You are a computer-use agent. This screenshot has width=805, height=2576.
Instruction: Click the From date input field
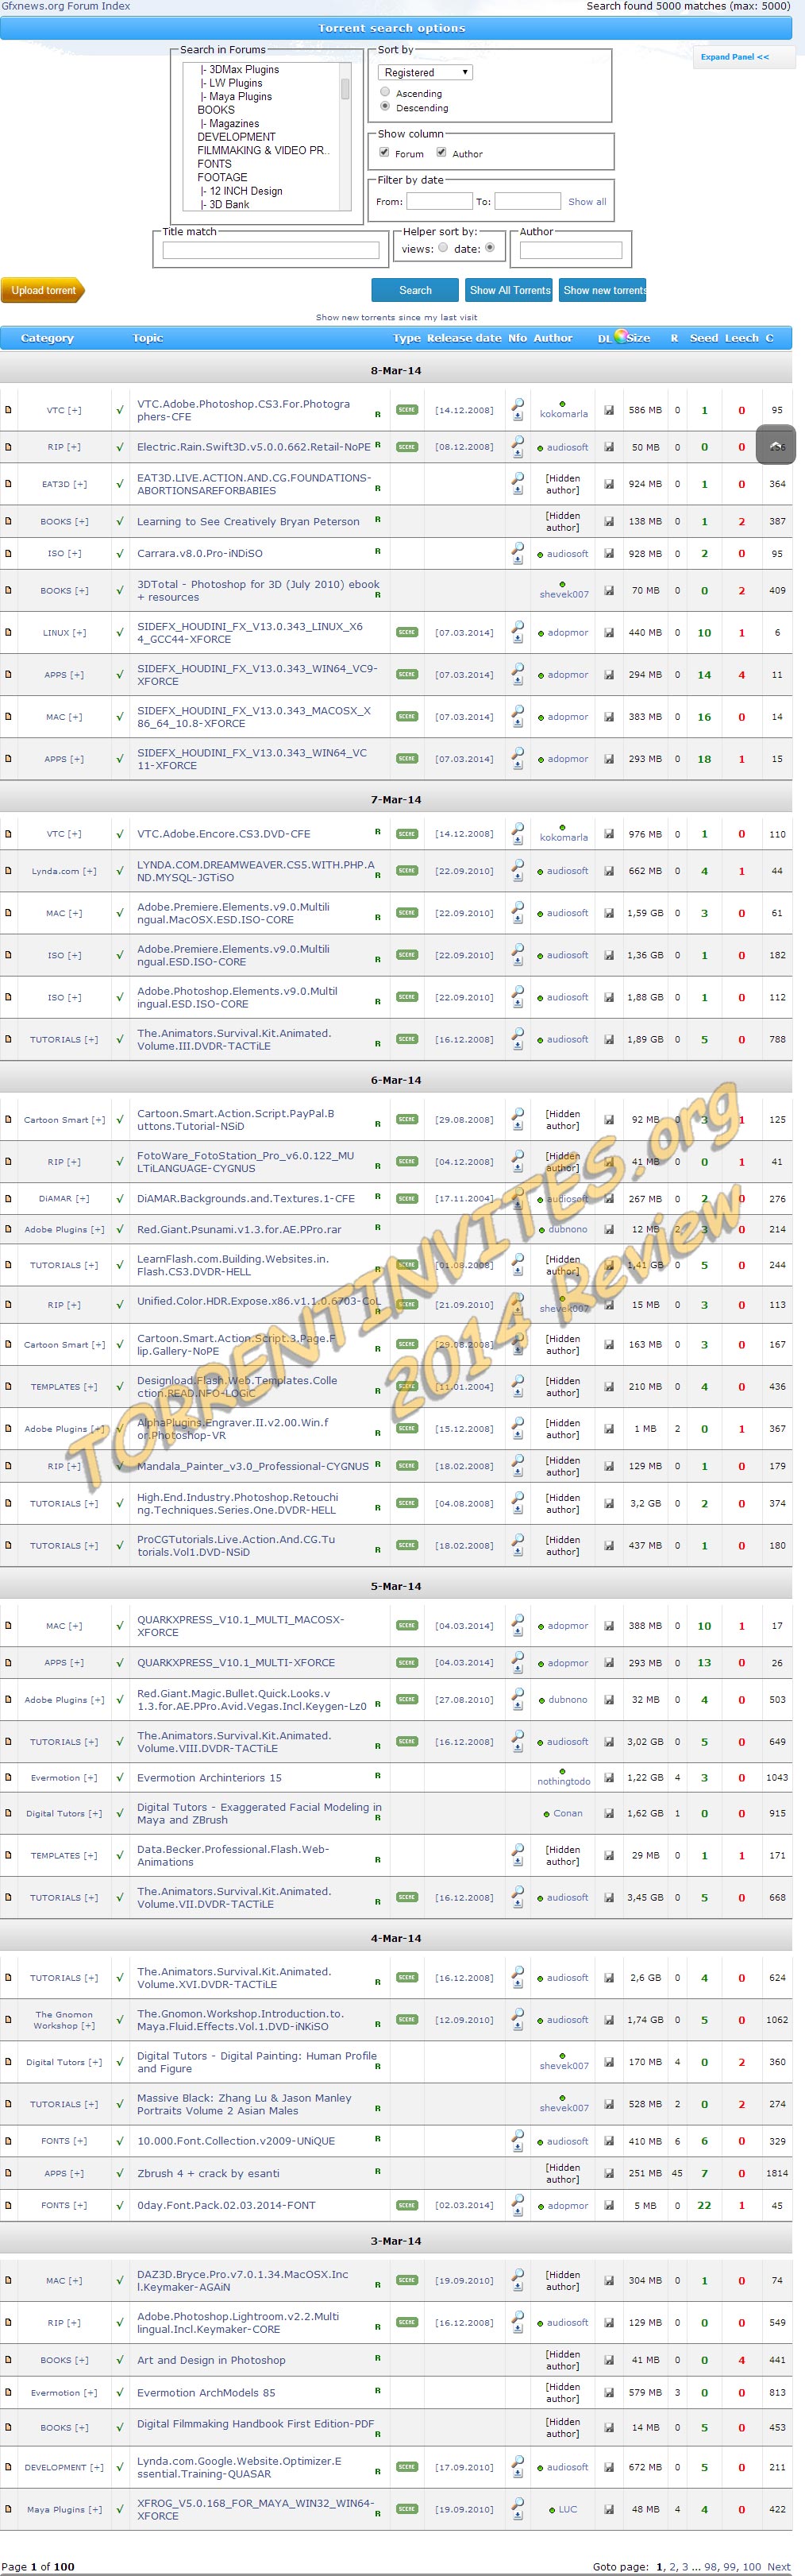click(x=438, y=201)
